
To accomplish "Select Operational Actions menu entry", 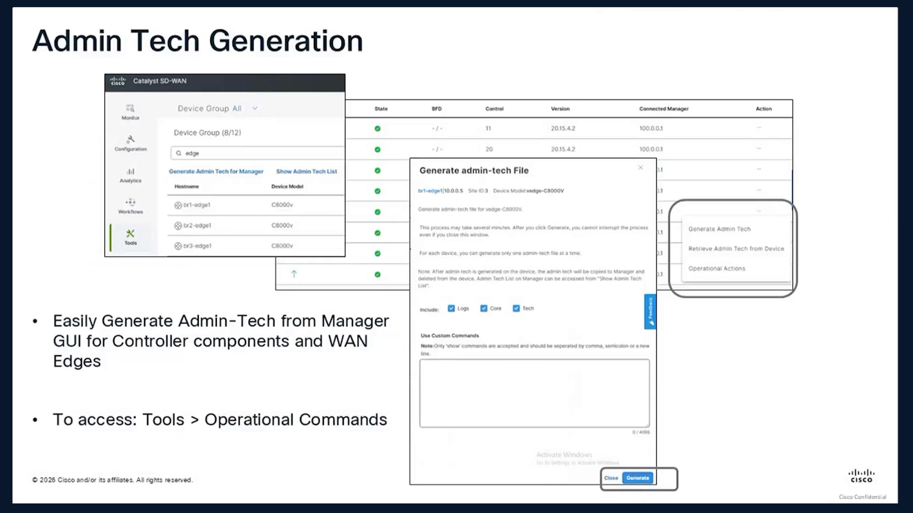I will pyautogui.click(x=717, y=268).
